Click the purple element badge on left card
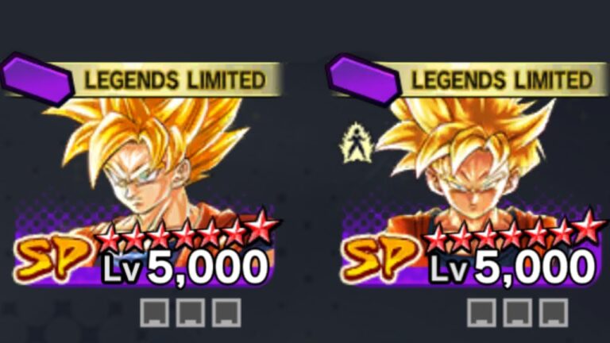 (x=37, y=79)
